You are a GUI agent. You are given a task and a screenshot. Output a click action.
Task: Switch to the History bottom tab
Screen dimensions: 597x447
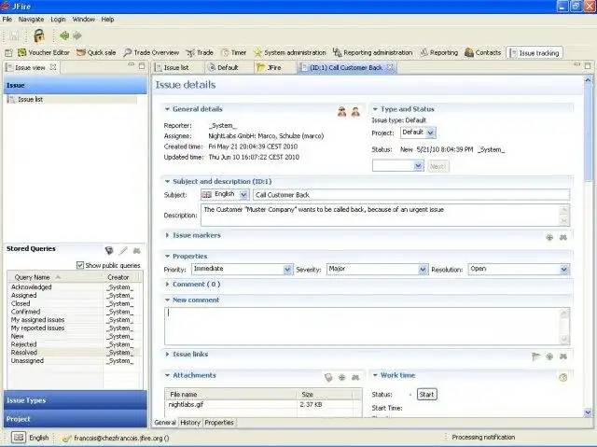(x=190, y=422)
